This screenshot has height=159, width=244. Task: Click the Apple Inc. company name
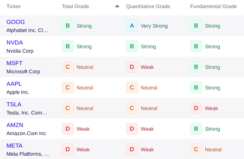point(18,92)
